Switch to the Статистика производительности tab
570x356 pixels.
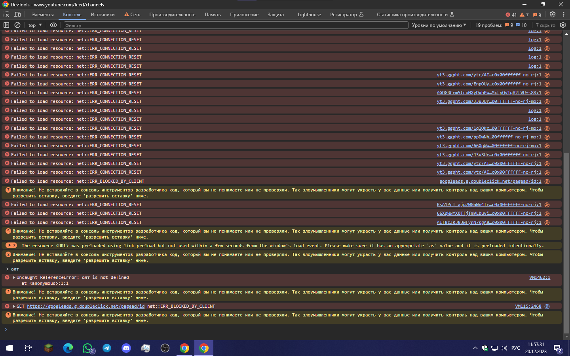point(415,15)
